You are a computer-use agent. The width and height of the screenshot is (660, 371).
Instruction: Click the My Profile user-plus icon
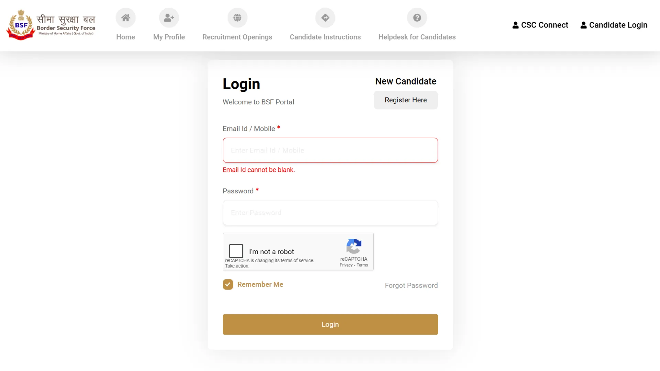(169, 18)
